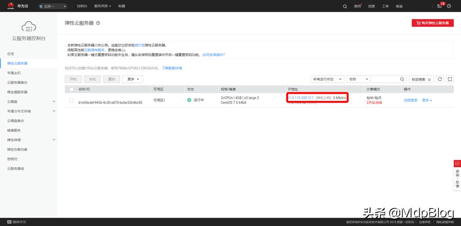Open 云硬盘备份 in the sidebar
The height and width of the screenshot is (226, 461).
click(16, 121)
